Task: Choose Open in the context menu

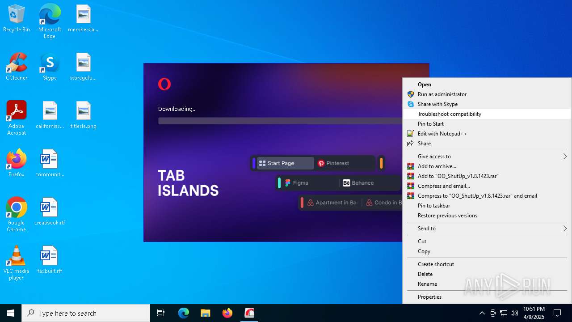Action: click(x=487, y=85)
